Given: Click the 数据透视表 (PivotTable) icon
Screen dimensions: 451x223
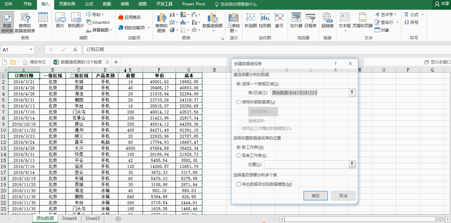Looking at the screenshot, I should (7, 23).
